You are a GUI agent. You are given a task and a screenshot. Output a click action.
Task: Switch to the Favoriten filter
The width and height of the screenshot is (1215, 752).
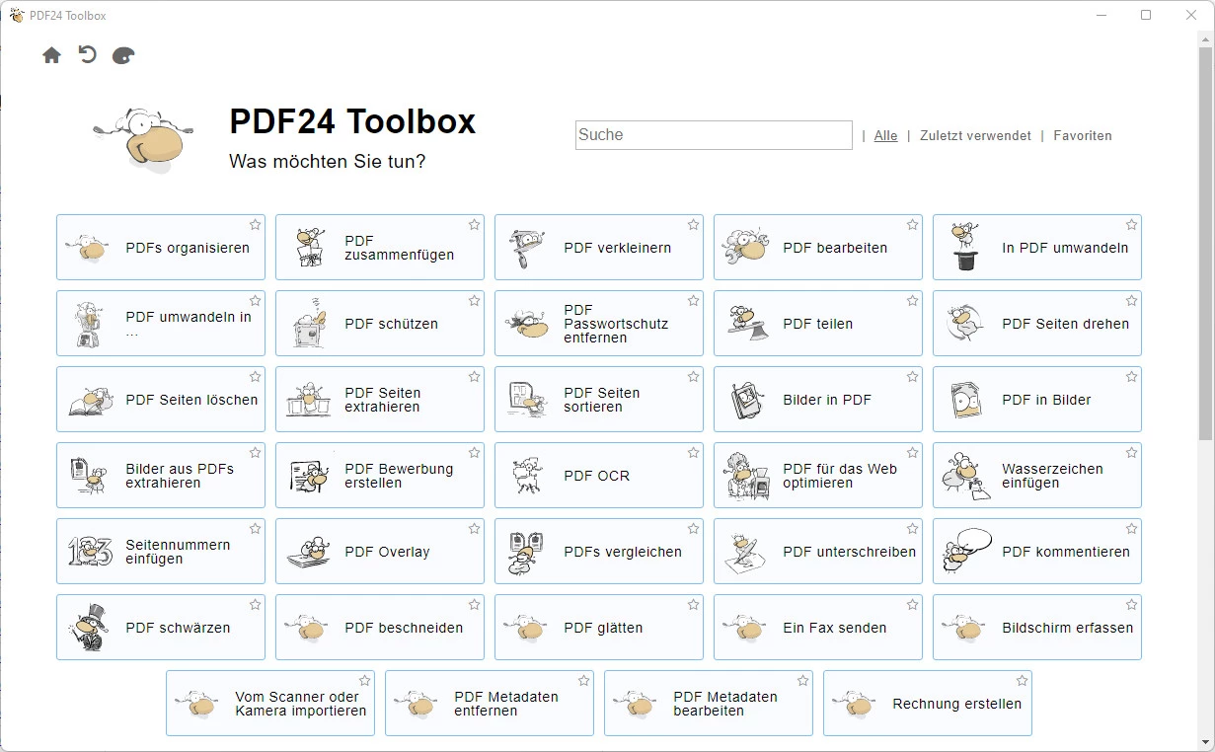point(1082,136)
